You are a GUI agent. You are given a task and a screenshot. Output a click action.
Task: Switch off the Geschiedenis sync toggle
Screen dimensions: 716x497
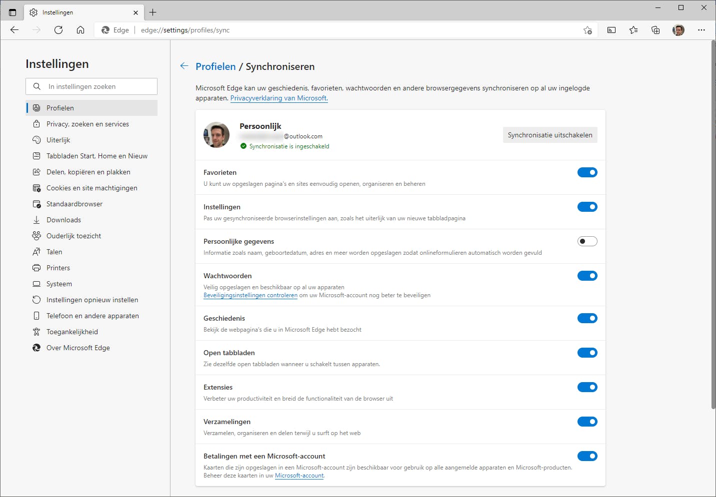pos(587,318)
